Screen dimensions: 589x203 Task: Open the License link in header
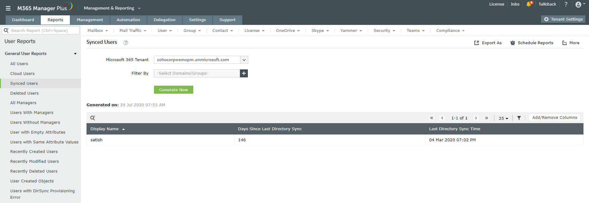[x=497, y=4]
